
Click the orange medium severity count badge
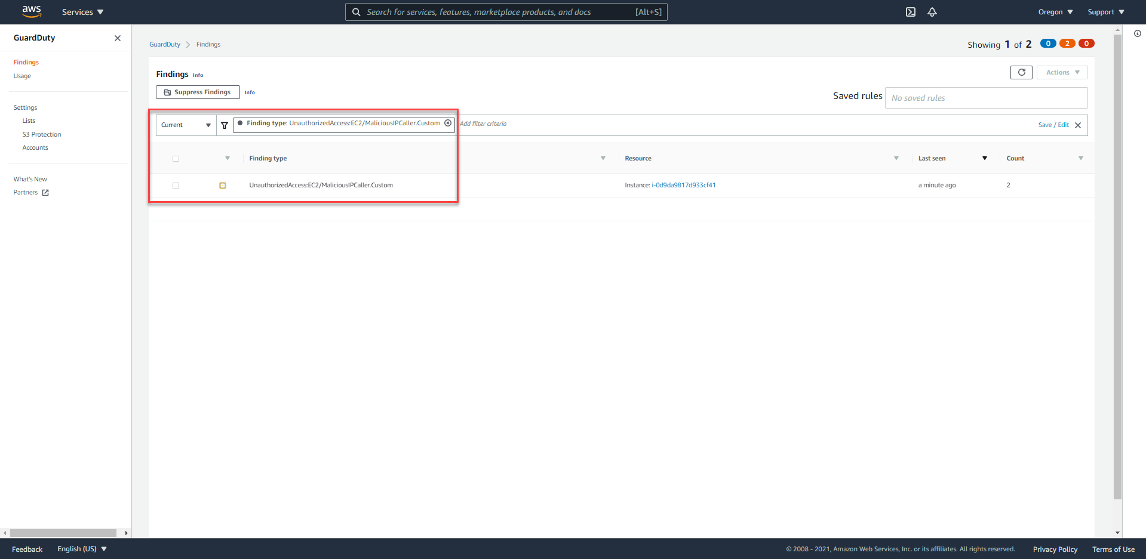[1067, 44]
